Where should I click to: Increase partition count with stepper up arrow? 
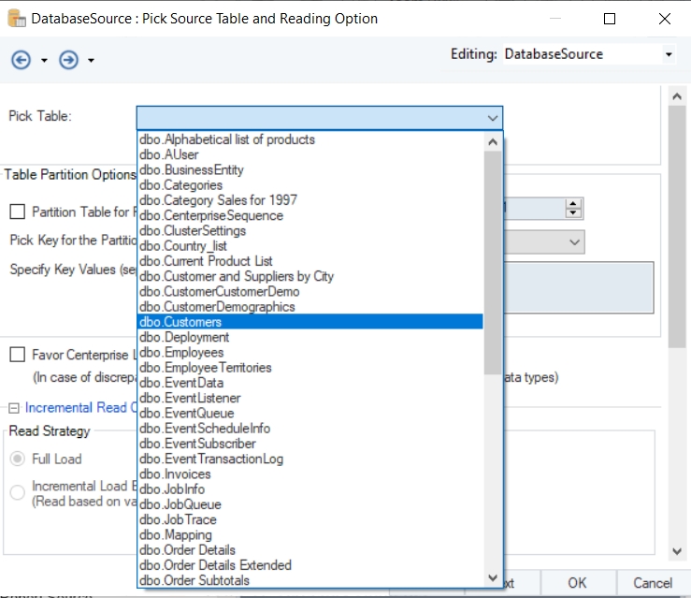pos(573,203)
